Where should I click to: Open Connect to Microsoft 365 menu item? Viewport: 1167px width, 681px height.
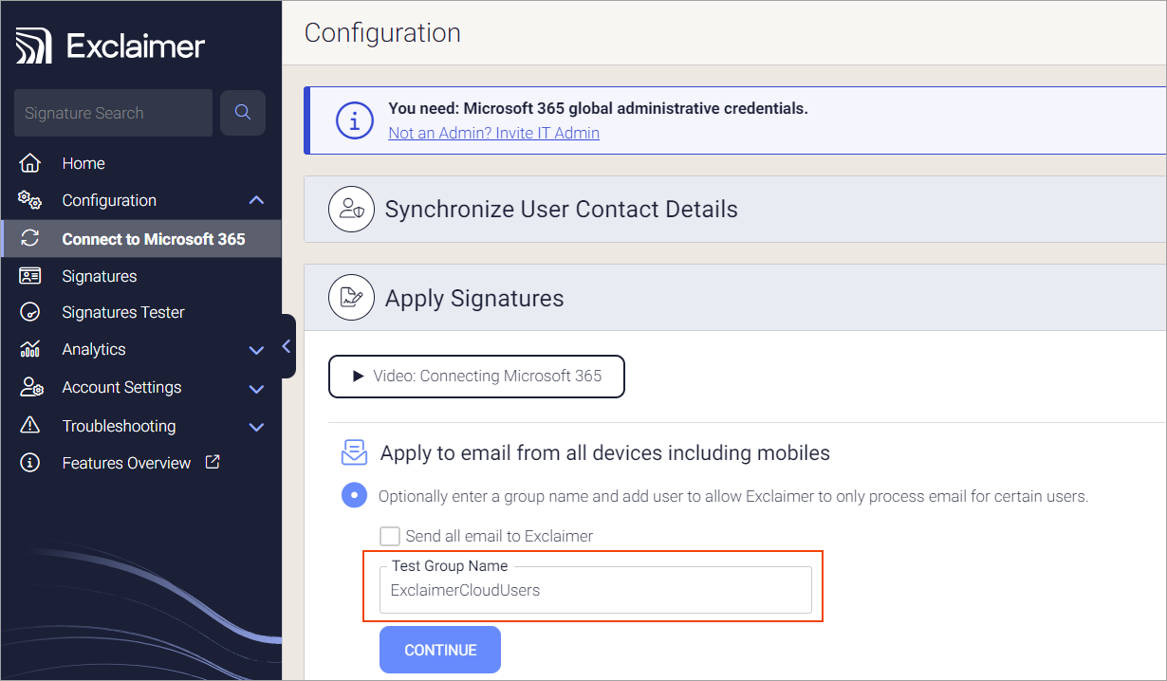tap(153, 239)
